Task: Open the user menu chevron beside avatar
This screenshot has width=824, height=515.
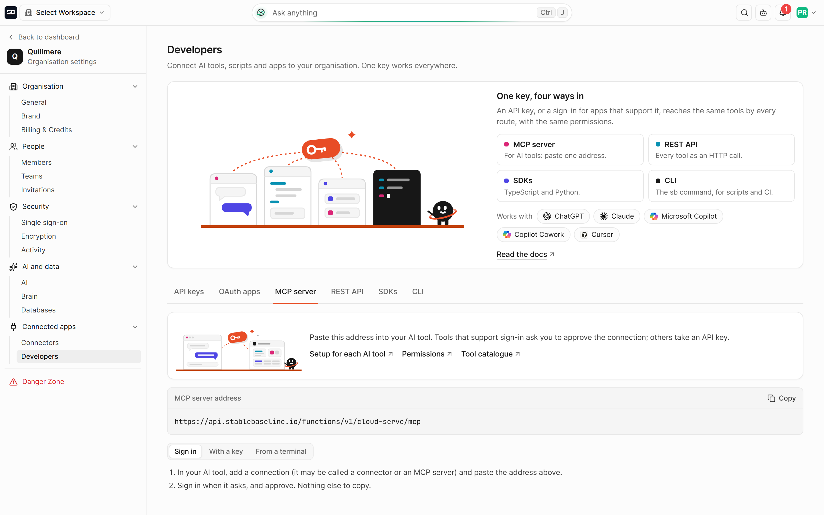Action: pos(814,13)
